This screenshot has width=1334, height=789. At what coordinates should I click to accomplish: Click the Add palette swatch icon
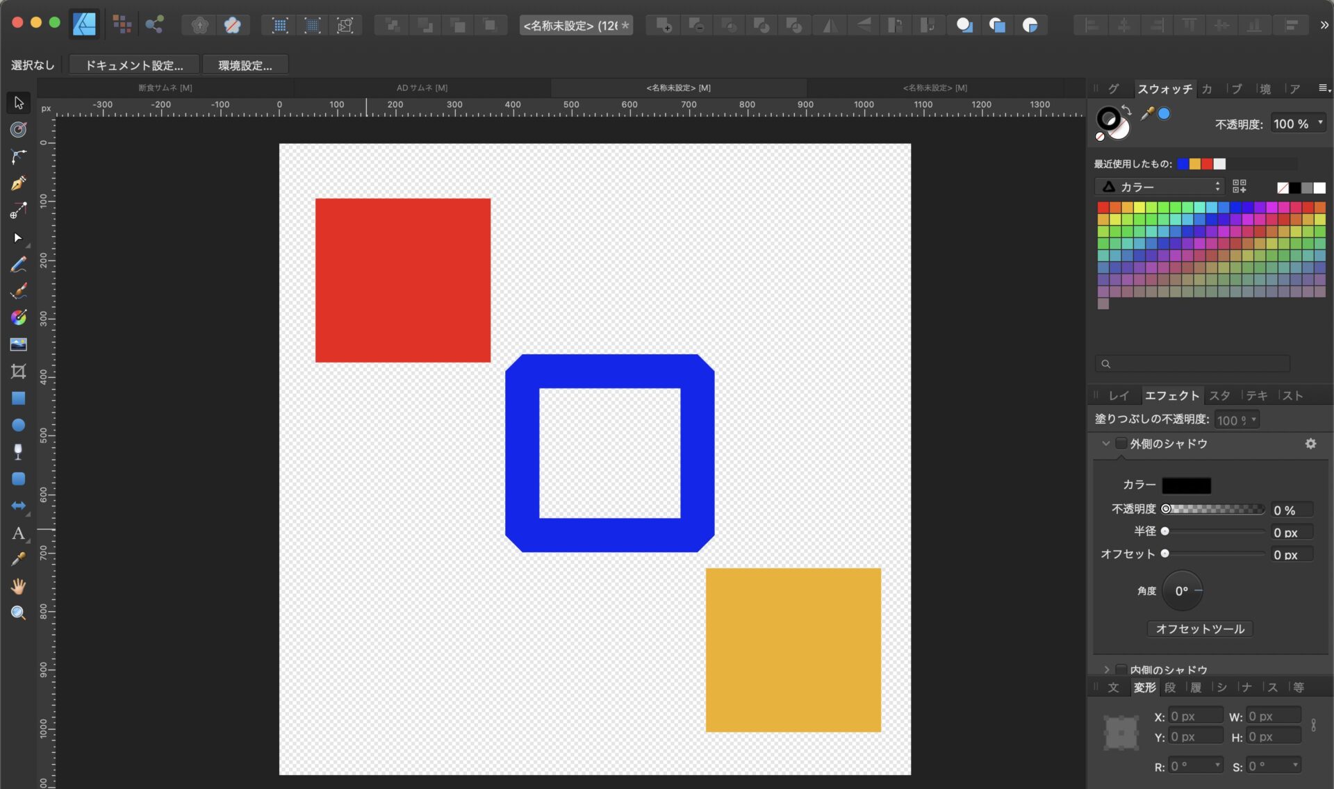(x=1240, y=186)
